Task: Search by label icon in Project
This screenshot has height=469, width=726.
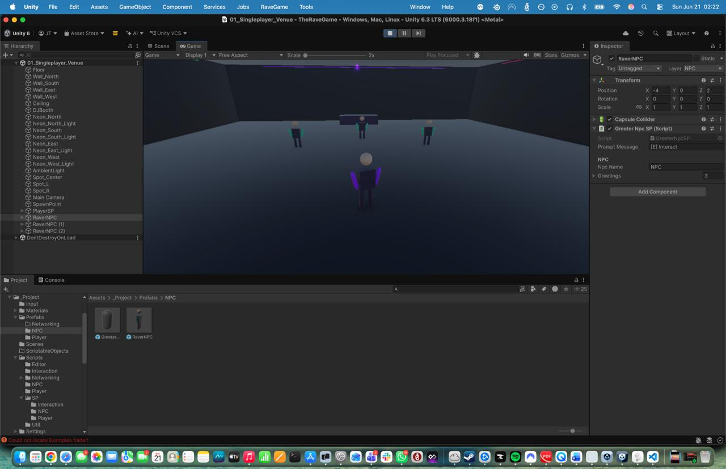Action: (544, 289)
